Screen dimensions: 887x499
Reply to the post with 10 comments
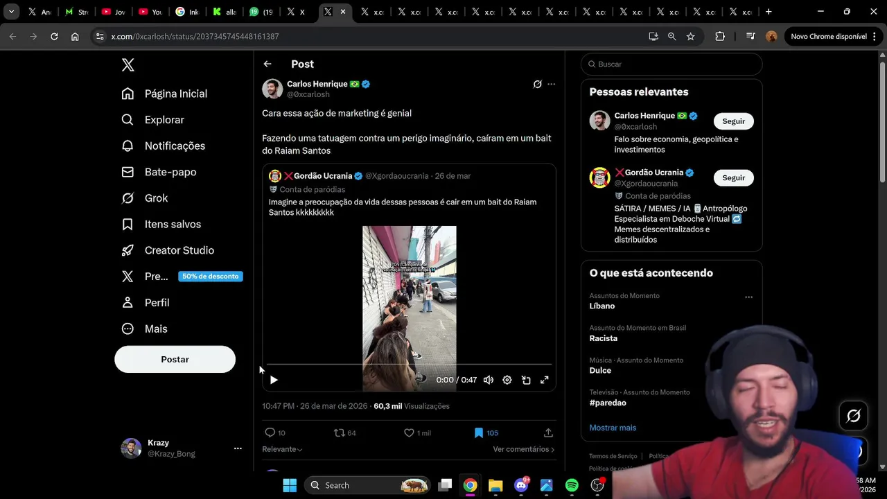[275, 432]
